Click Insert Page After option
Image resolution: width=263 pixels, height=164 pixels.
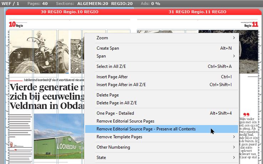(112, 77)
